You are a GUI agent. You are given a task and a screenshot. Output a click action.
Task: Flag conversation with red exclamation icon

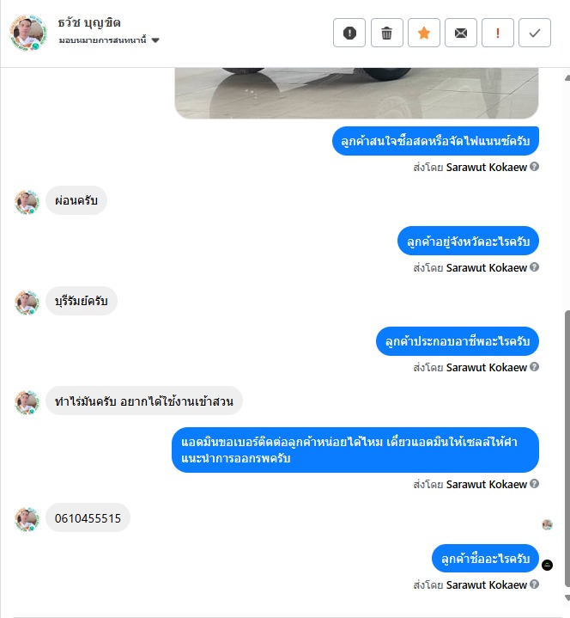tap(498, 33)
